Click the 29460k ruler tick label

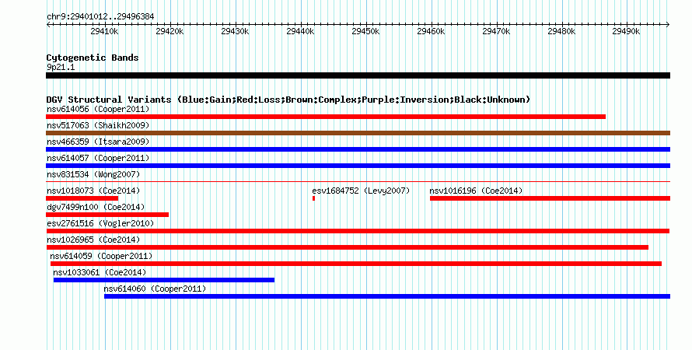(x=431, y=31)
